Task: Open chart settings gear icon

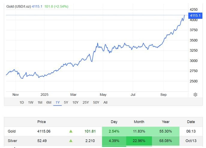Action: (195, 95)
